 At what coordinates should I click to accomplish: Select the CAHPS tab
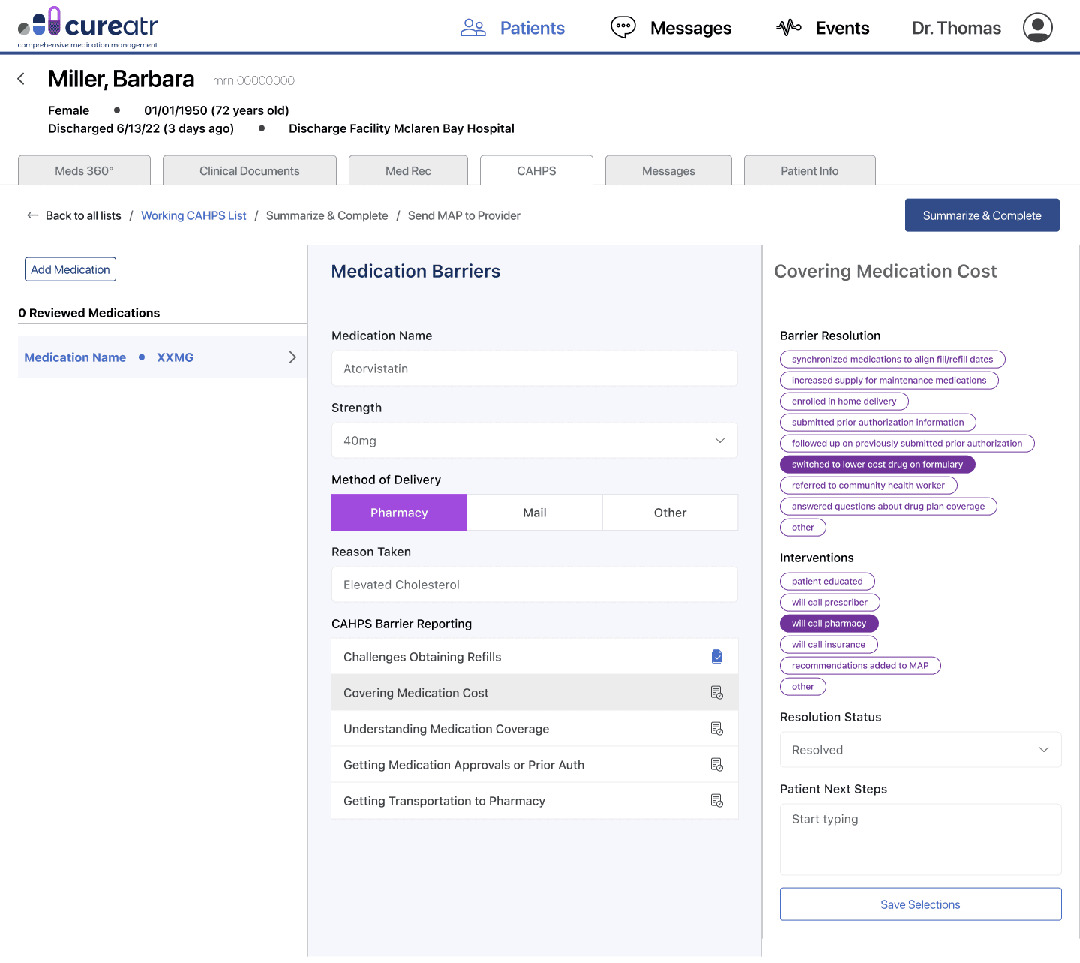point(536,170)
